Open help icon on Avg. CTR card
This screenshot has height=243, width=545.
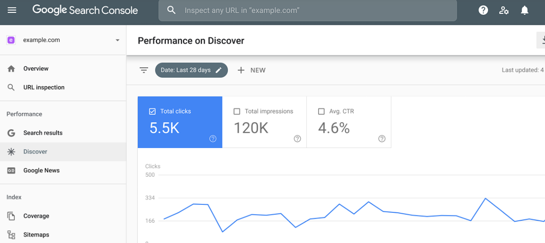[x=382, y=139]
